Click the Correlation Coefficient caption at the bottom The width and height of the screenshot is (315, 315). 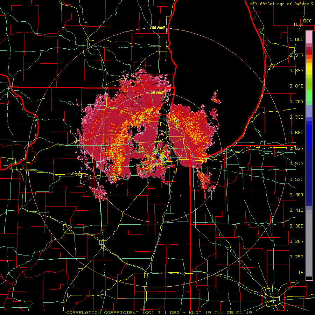[x=159, y=313]
